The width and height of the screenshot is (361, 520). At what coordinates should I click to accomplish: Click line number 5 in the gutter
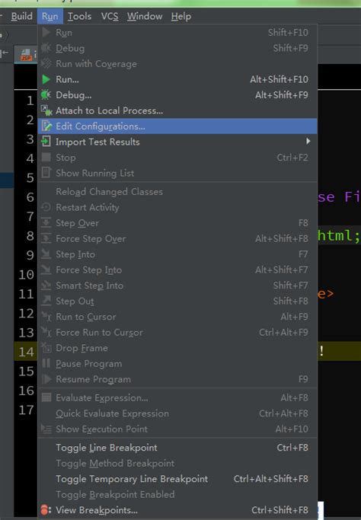tap(30, 177)
